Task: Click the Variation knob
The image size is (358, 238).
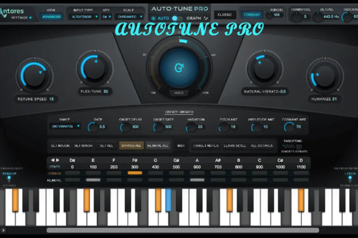Action: (x=191, y=127)
